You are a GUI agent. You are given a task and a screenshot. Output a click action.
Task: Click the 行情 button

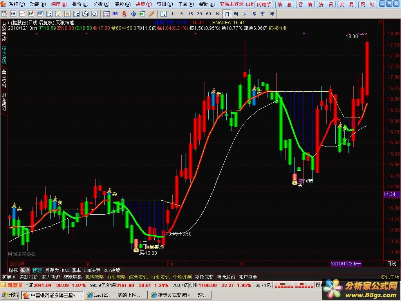pos(305,4)
